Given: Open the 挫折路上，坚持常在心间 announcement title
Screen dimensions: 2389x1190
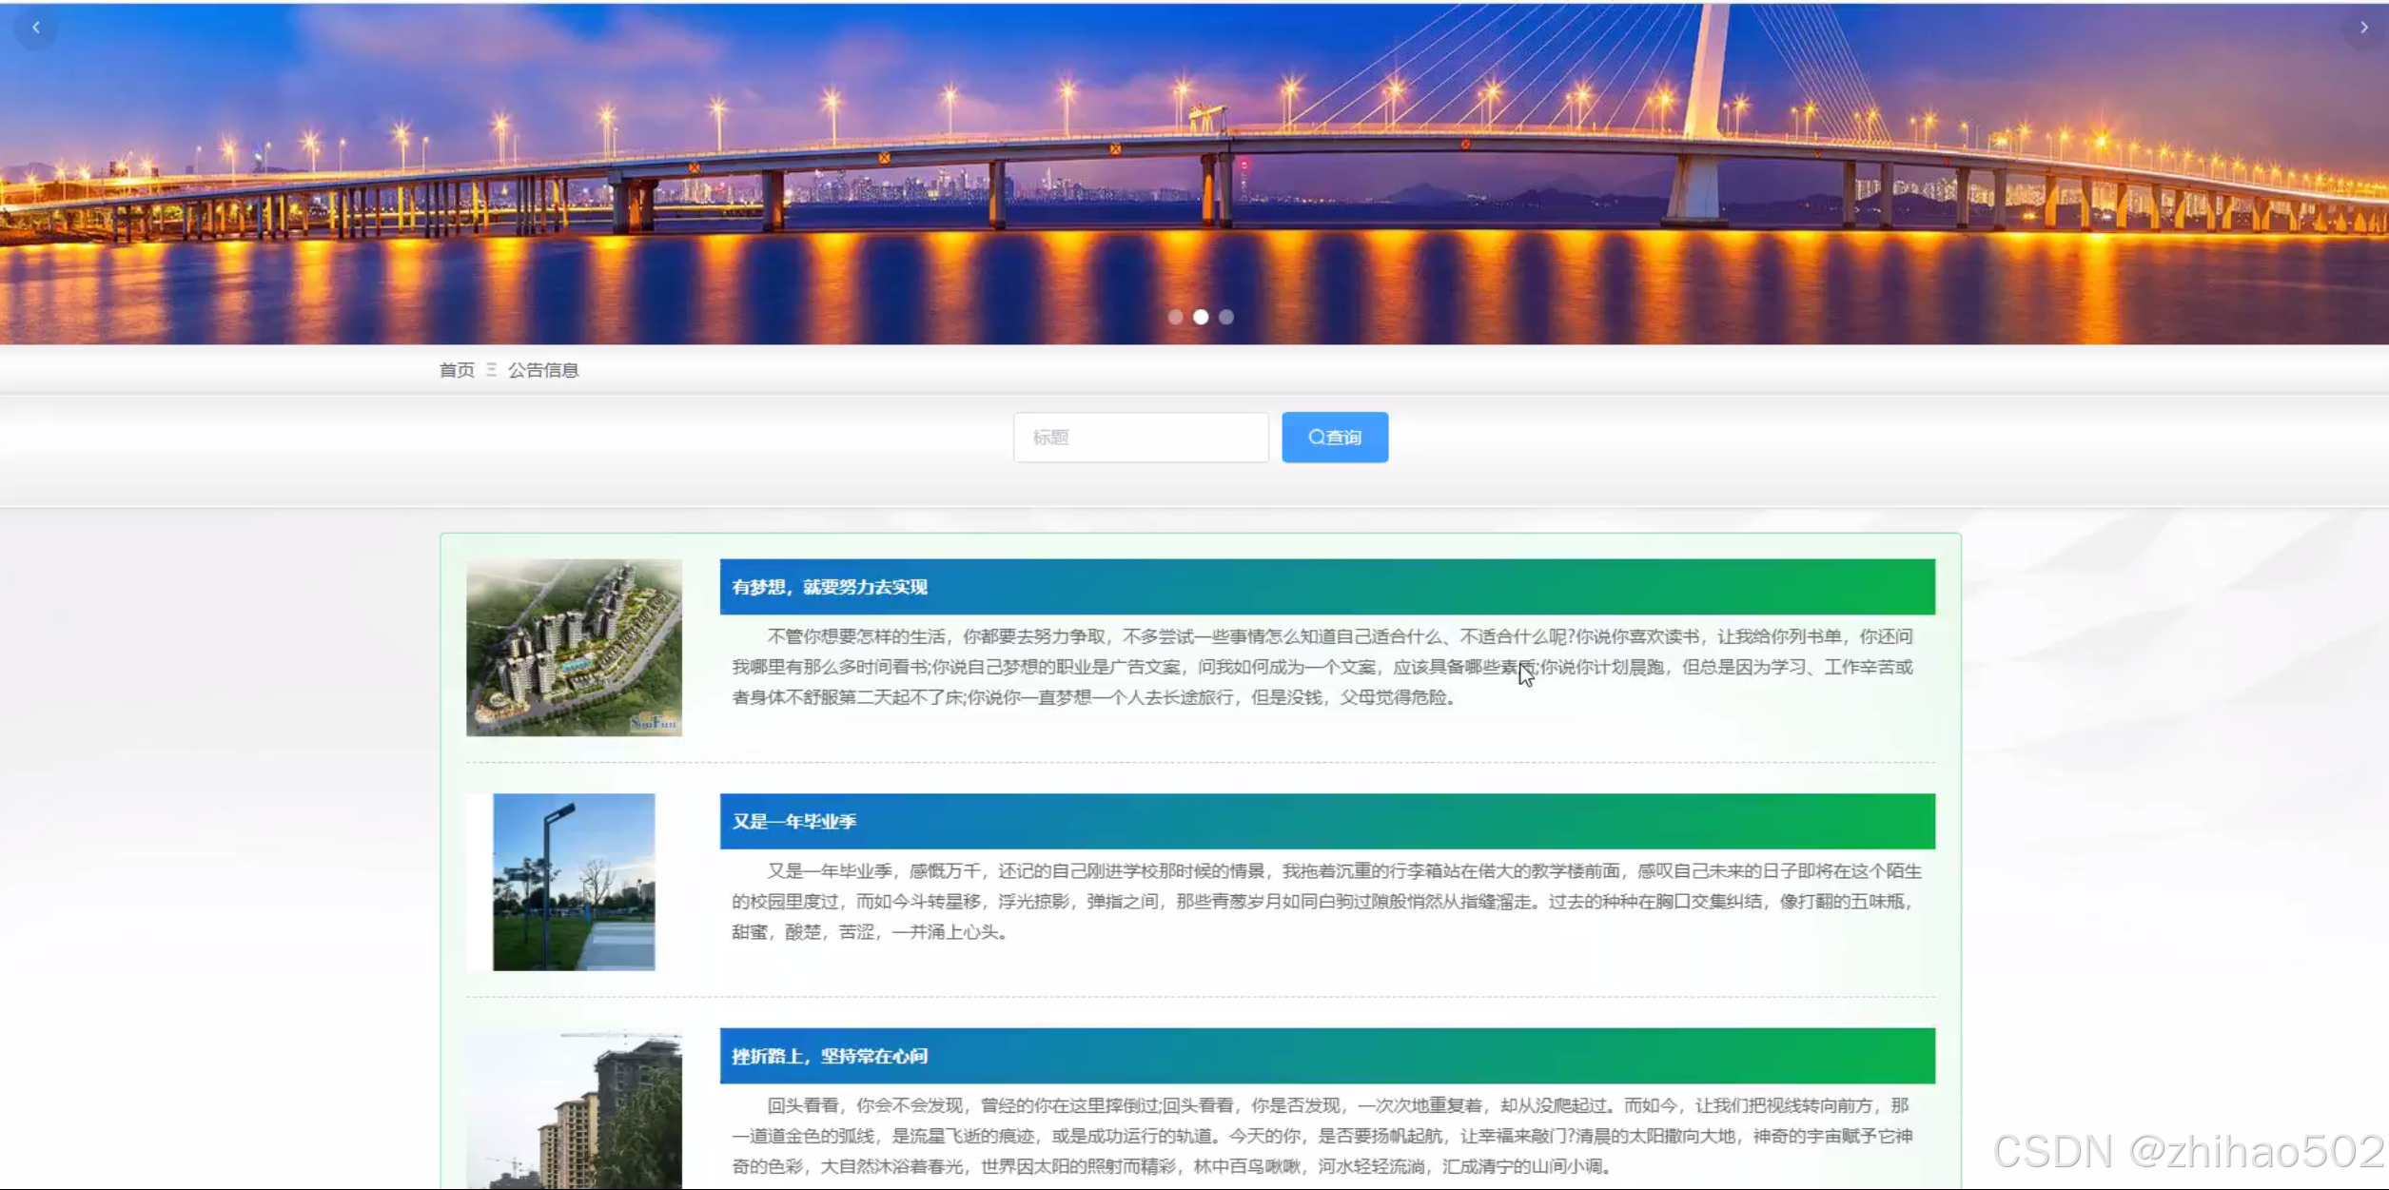Looking at the screenshot, I should pos(829,1056).
